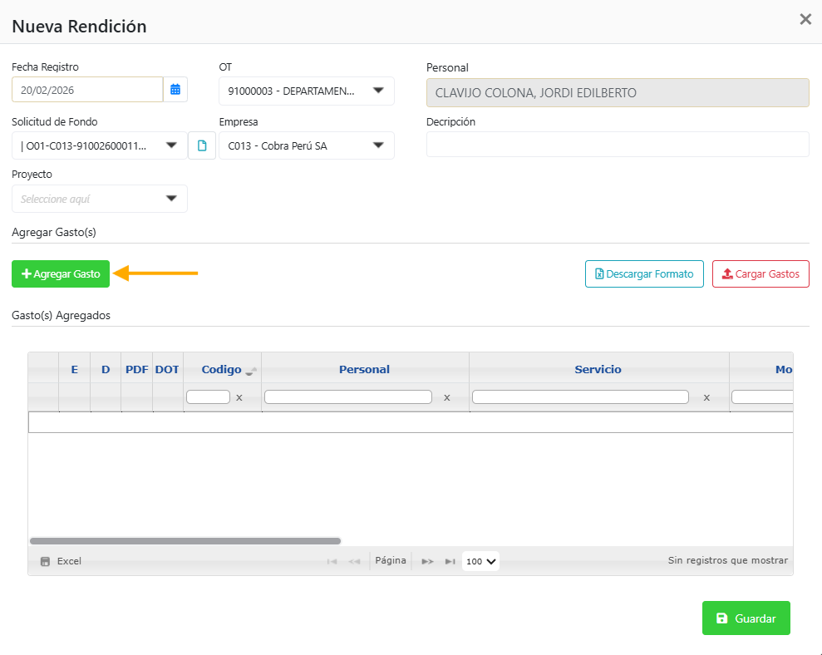The height and width of the screenshot is (655, 822).
Task: Close the Nueva Rendición dialog
Action: tap(805, 19)
